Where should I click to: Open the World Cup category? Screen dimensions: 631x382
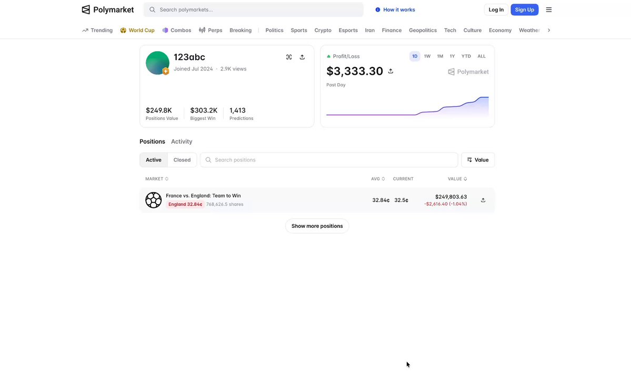point(137,30)
